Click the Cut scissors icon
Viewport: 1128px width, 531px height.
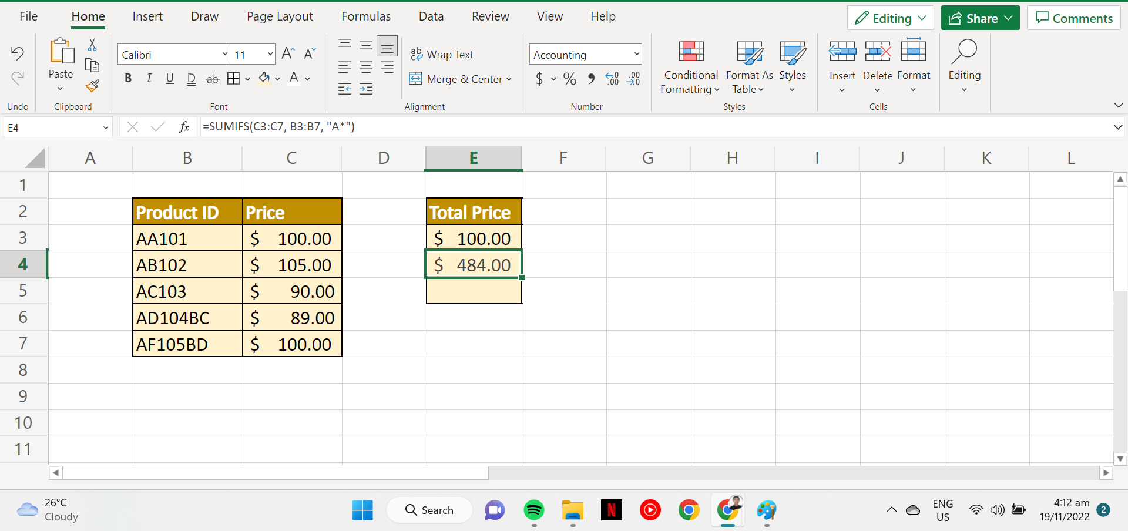pyautogui.click(x=92, y=45)
